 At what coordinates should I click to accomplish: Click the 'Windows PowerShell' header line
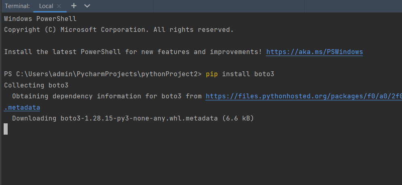pyautogui.click(x=40, y=19)
